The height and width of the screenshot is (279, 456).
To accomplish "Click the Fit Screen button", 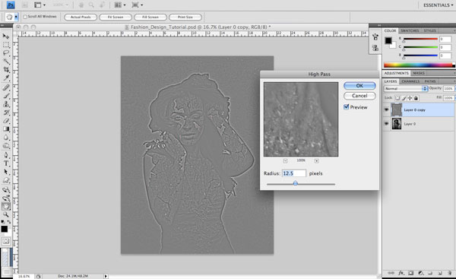I will [x=116, y=17].
